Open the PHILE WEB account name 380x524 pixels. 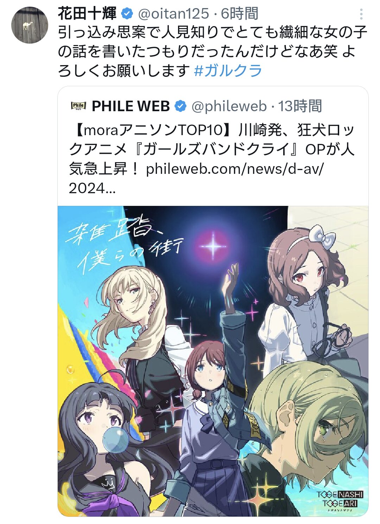click(131, 106)
